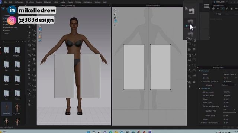Edit the Item No via pencil icon
This screenshot has height=133, width=238.
(x=235, y=78)
